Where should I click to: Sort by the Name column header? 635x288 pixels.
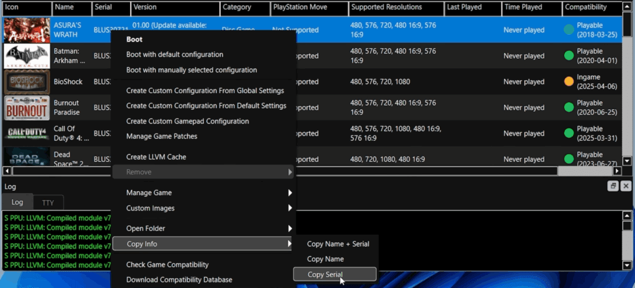tap(71, 7)
